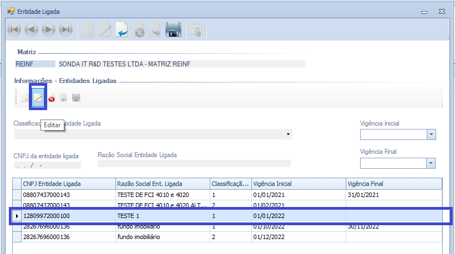455x254 pixels.
Task: Click the small save disk icon in sub-toolbar
Action: (x=76, y=99)
